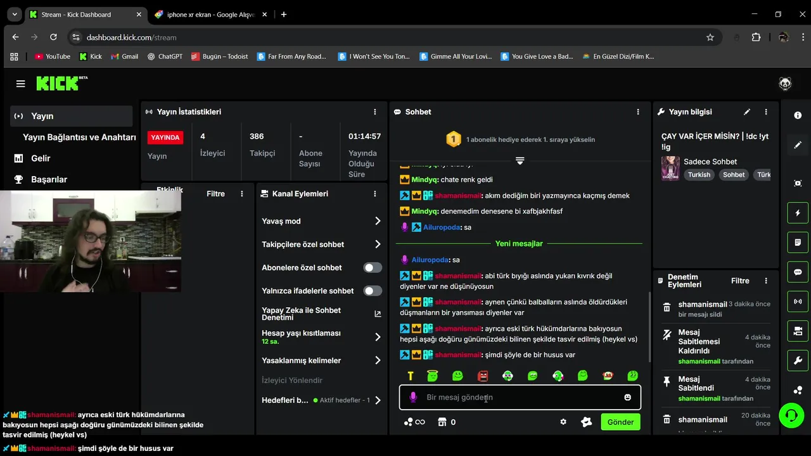Open YouTube bookmark

pos(53,56)
